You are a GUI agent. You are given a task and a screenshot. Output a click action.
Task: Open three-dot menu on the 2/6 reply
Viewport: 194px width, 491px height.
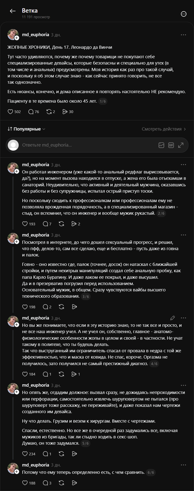pyautogui.click(x=183, y=165)
